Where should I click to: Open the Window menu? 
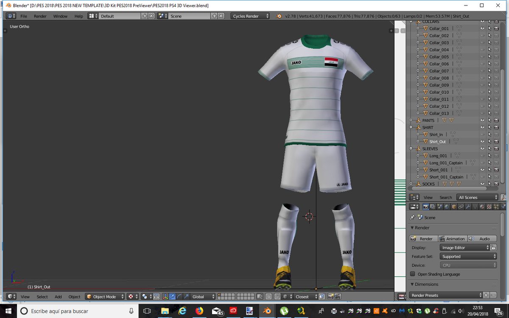coord(60,16)
